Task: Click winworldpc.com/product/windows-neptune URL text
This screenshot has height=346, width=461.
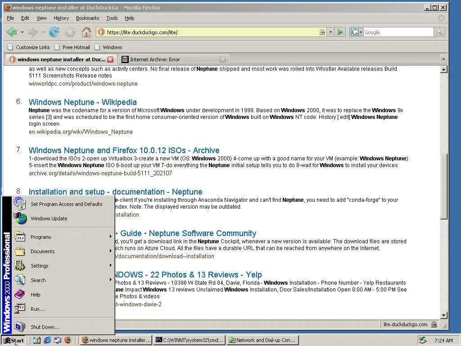Action: point(83,83)
